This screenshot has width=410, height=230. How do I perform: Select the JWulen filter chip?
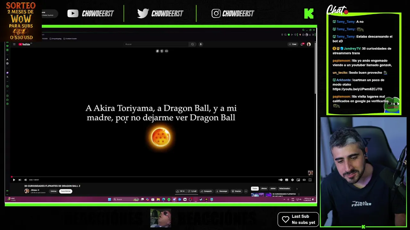pyautogui.click(x=264, y=188)
